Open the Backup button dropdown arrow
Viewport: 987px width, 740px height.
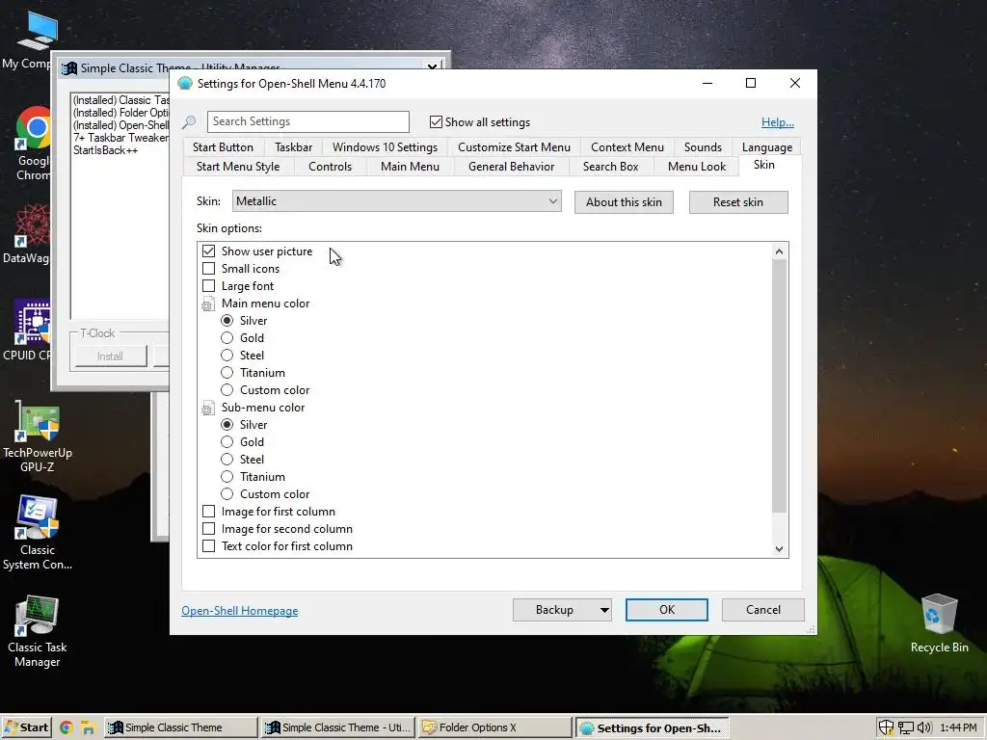click(603, 610)
